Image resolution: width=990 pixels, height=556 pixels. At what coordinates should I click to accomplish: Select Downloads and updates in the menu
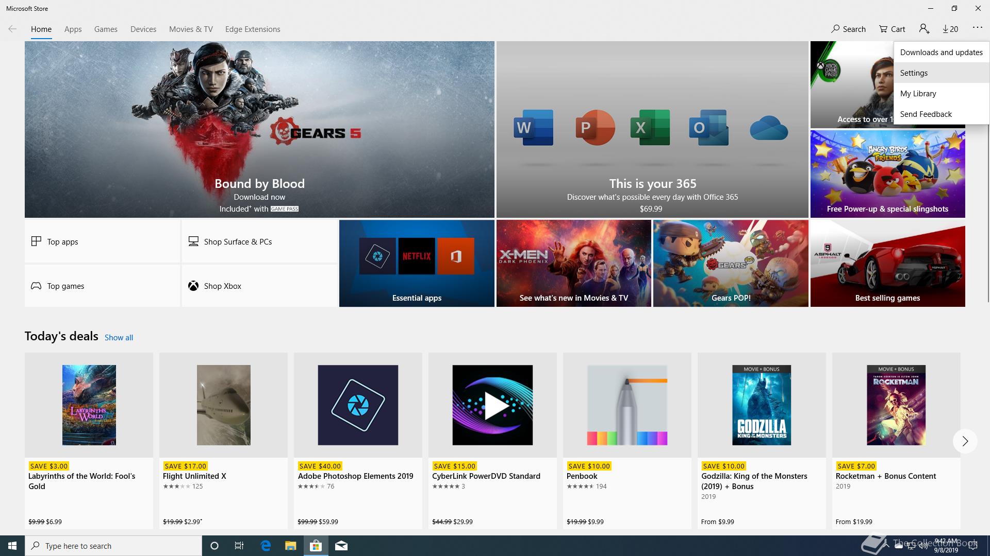tap(942, 53)
